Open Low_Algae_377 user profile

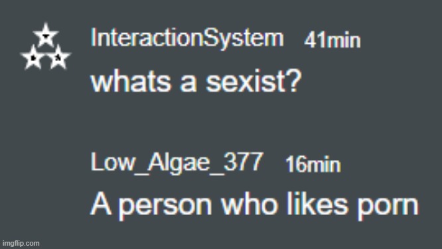[177, 162]
